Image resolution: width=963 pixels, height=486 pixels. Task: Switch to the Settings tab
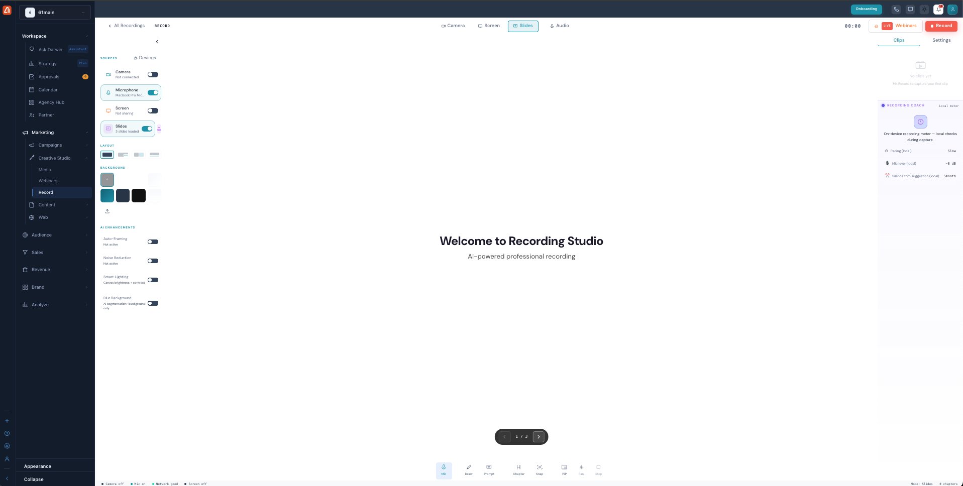click(941, 40)
